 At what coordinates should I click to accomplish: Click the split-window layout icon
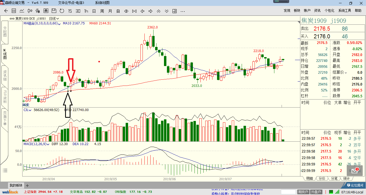(x=175, y=11)
